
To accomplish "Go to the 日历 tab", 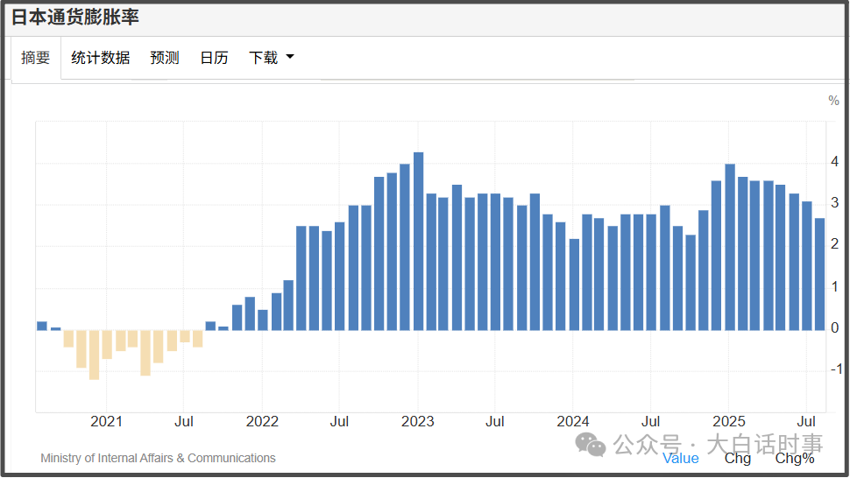I will point(214,58).
